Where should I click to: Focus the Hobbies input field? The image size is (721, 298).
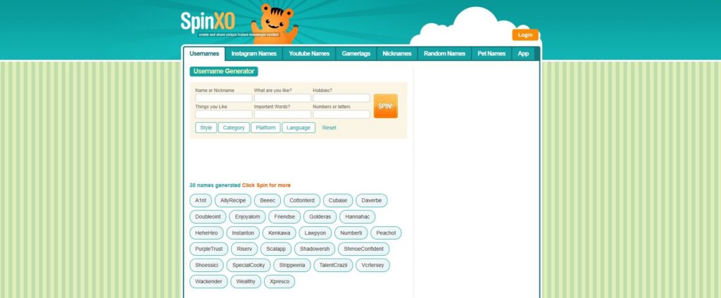[x=341, y=98]
